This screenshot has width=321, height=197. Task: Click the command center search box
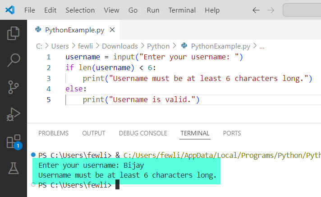tap(302, 10)
